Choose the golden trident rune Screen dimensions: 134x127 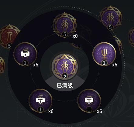tap(104, 54)
